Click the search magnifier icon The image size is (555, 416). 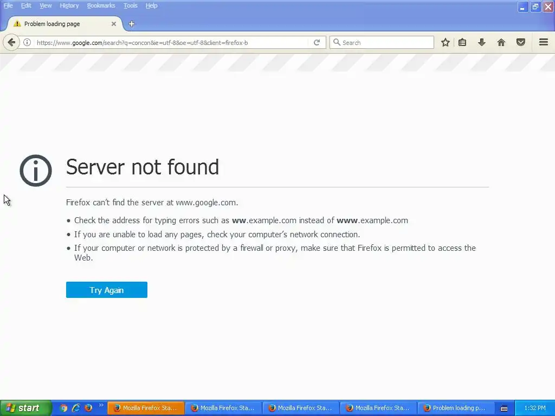pyautogui.click(x=337, y=42)
